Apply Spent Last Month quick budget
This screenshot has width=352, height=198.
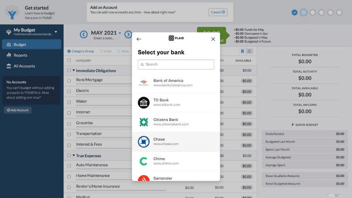pyautogui.click(x=305, y=149)
